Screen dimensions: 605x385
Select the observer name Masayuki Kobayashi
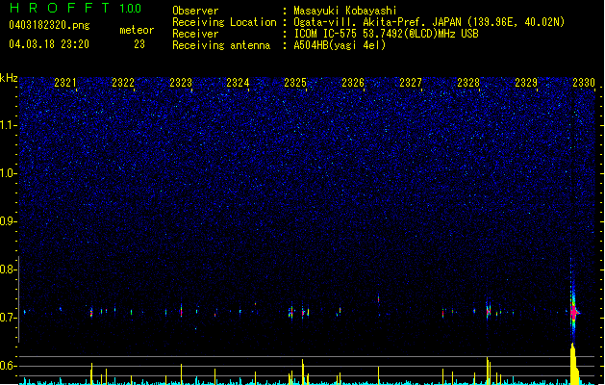pos(345,11)
